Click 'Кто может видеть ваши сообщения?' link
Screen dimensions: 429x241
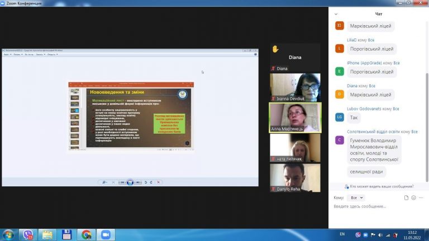pos(382,186)
